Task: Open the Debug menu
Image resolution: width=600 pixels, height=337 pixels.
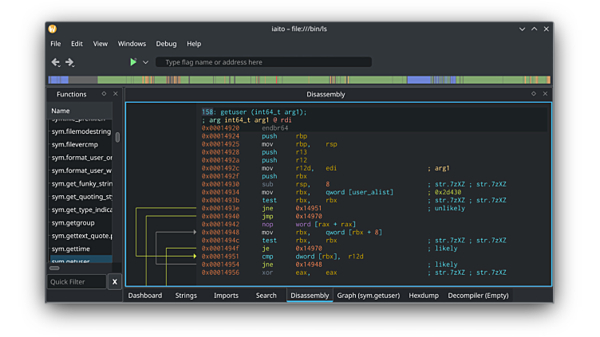Action: coord(166,44)
